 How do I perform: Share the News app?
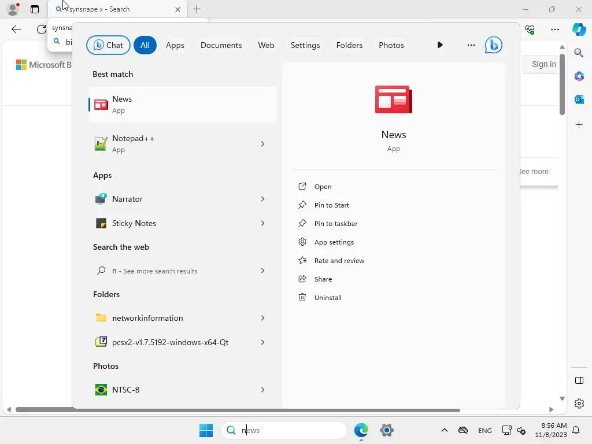coord(323,279)
